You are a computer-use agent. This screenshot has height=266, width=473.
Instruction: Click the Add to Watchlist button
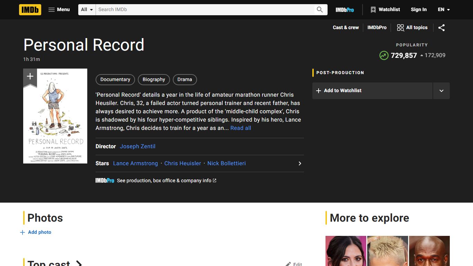coord(372,91)
